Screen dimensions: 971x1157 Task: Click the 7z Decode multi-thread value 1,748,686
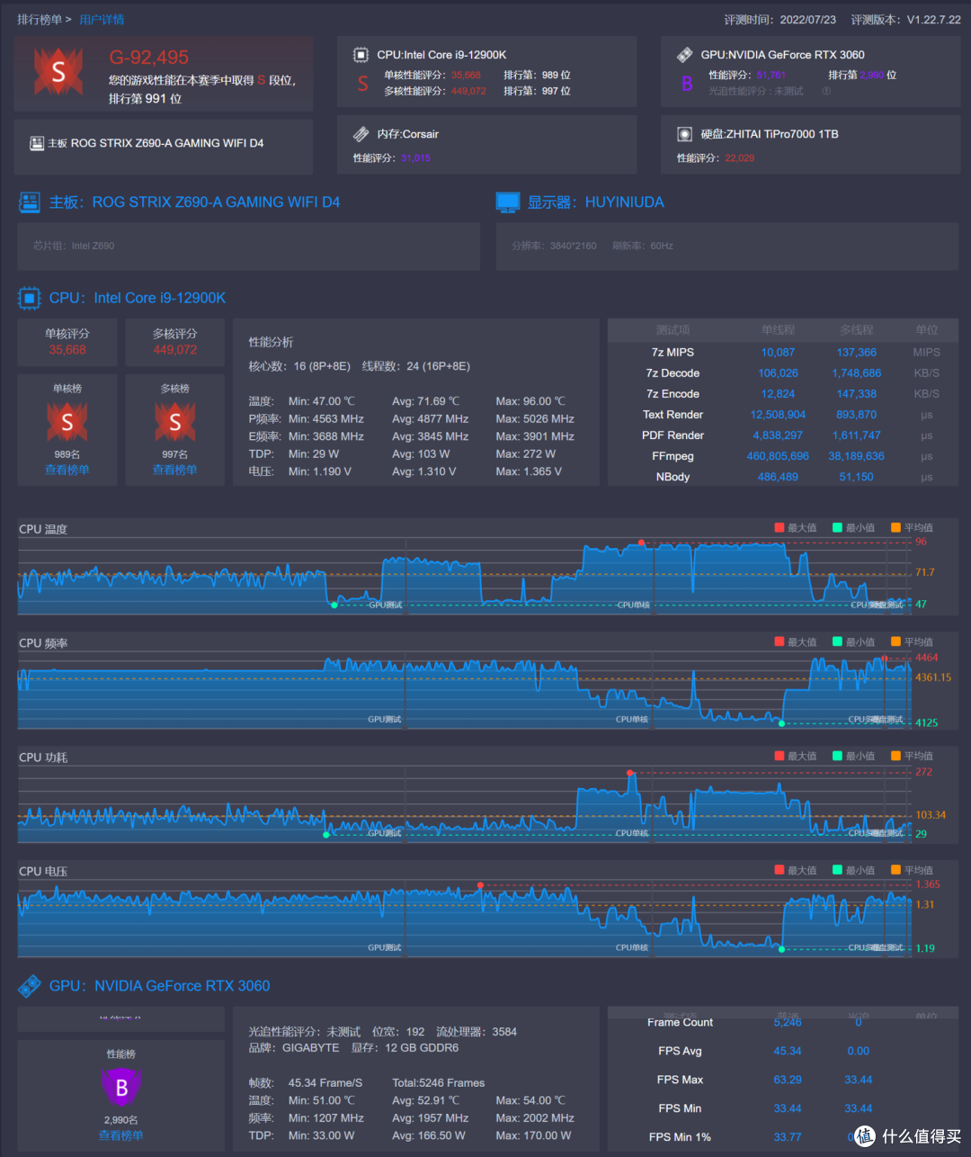coord(857,373)
